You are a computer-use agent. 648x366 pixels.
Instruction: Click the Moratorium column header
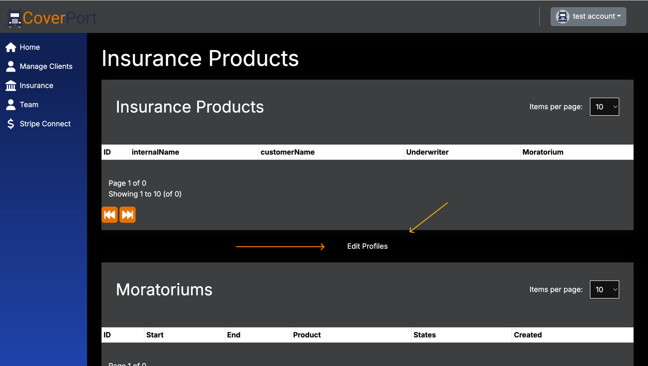coord(543,152)
